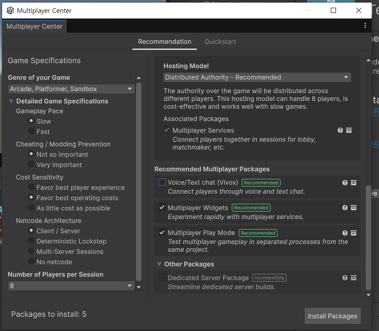
Task: Click help icon for Voice/Text chat (Vivox)
Action: click(345, 183)
